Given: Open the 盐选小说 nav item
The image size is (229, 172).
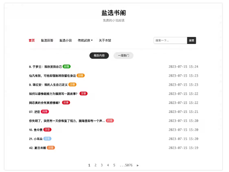Looking at the screenshot, I should coord(66,40).
